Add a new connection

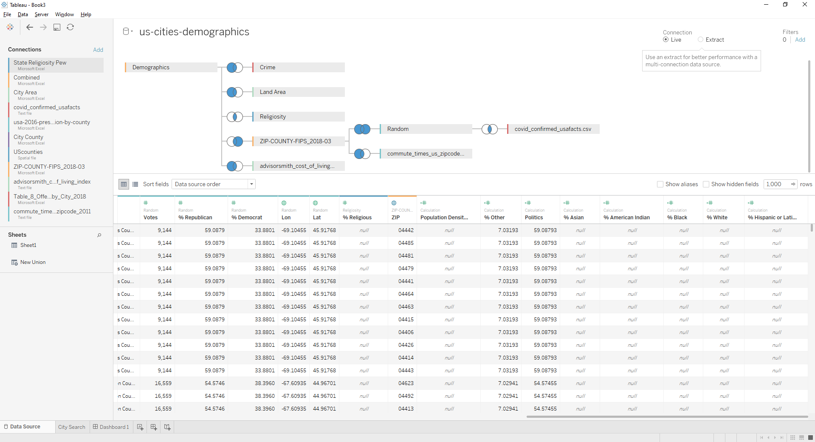(98, 50)
